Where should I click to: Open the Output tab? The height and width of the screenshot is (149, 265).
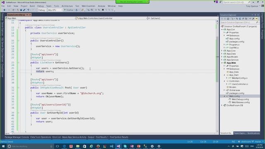(91, 137)
